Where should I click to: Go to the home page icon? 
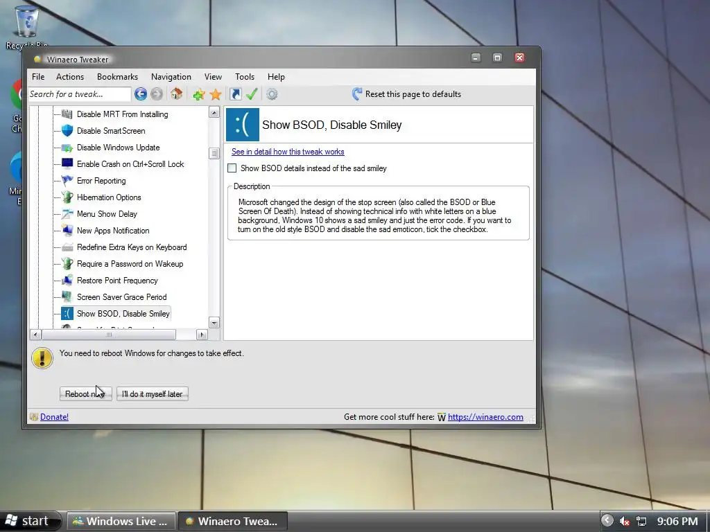(176, 94)
